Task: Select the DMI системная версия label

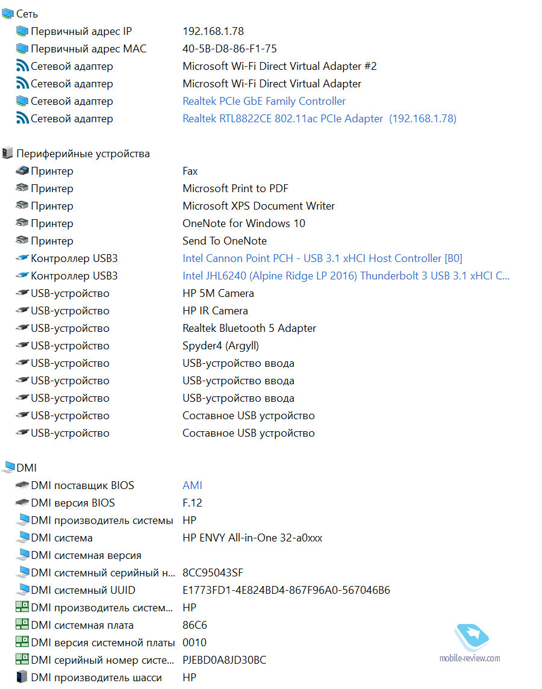Action: coord(86,555)
